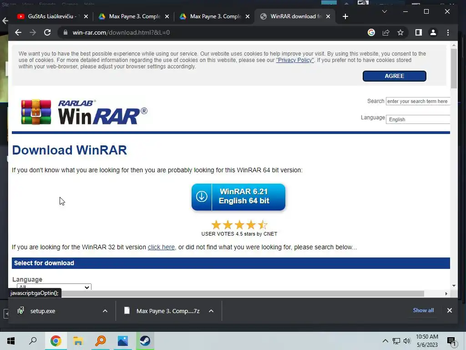Image resolution: width=466 pixels, height=350 pixels.
Task: Open the Max Payne 3 .7z download
Action: (x=162, y=311)
